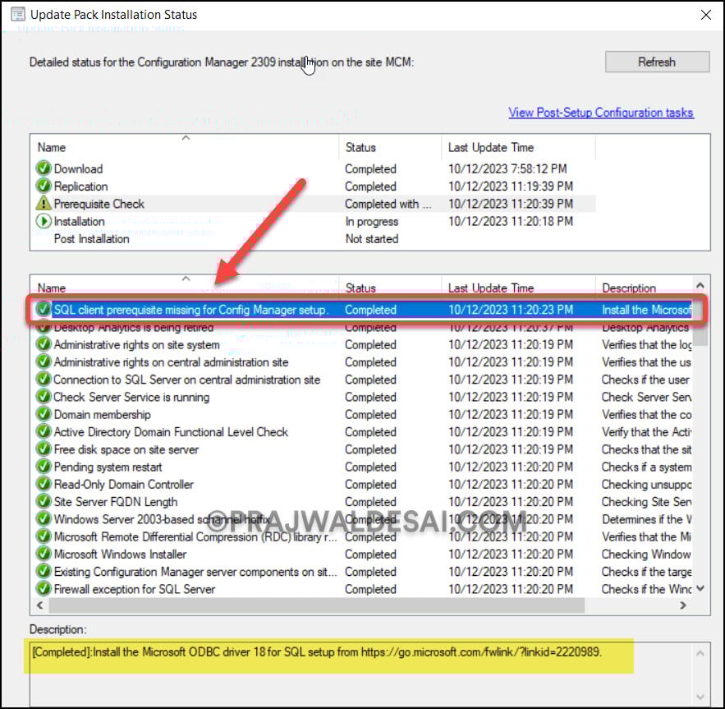725x709 pixels.
Task: Click 'Completed with ...' status of Prerequisite Check
Action: [x=388, y=204]
